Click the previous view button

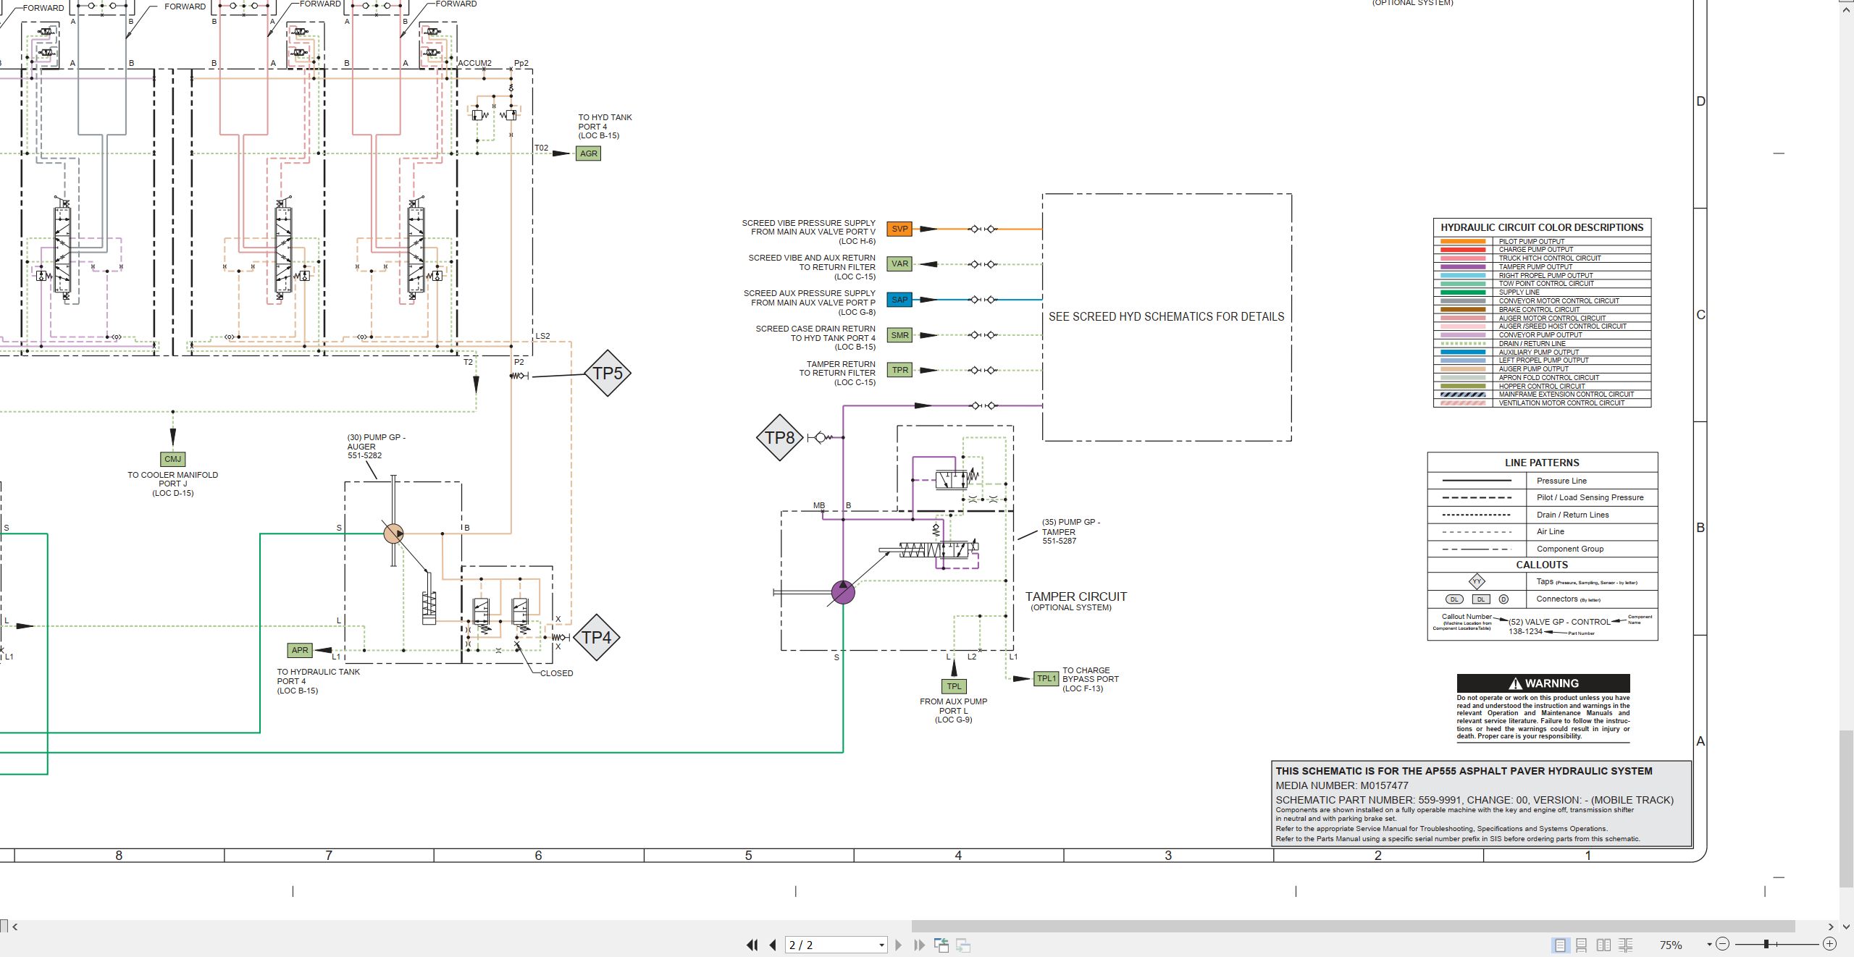pos(941,945)
